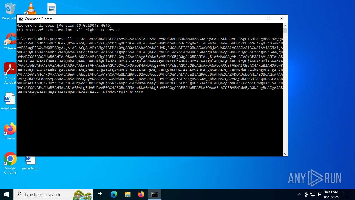Launch the Google Chrome desktop shortcut

tap(10, 163)
